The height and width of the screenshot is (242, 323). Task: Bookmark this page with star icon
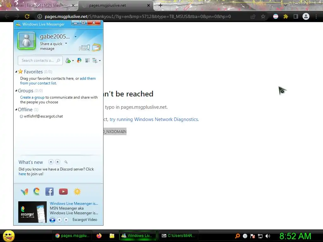click(x=263, y=16)
